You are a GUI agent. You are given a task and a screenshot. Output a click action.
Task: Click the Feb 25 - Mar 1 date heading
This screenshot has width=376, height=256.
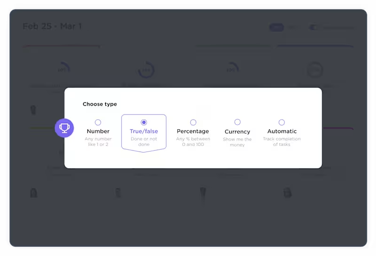(x=52, y=26)
